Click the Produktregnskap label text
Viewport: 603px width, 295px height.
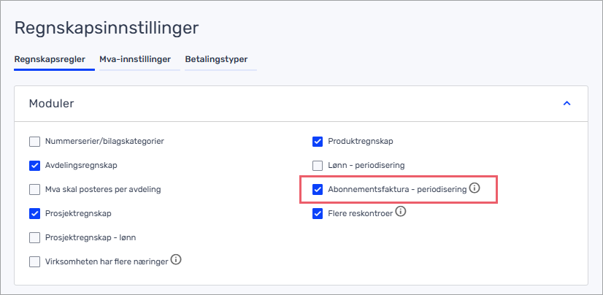[x=361, y=141]
